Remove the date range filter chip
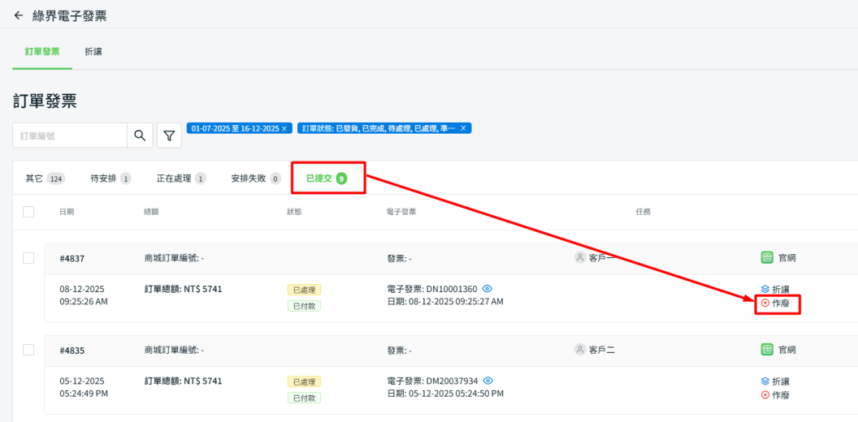 point(284,129)
